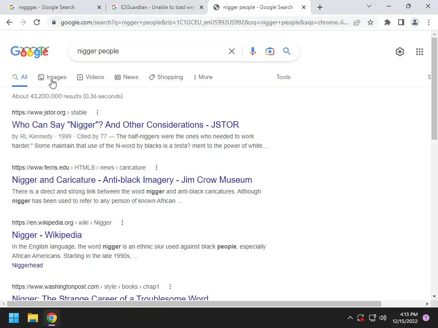The image size is (438, 328).
Task: Search by image using camera icon
Action: [269, 51]
